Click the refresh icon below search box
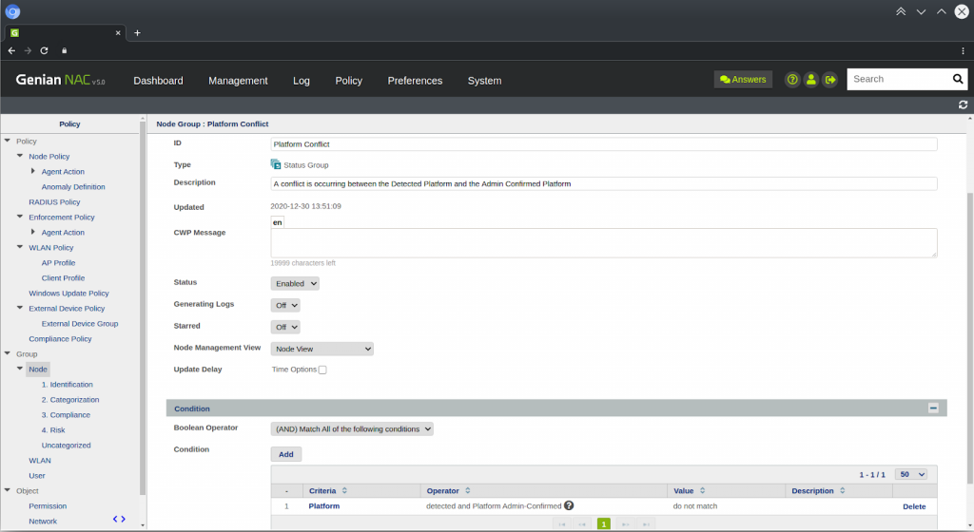This screenshot has width=974, height=532. 963,104
